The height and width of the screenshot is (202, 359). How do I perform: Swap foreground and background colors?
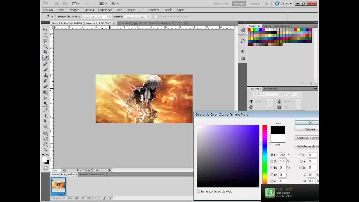pos(47,155)
